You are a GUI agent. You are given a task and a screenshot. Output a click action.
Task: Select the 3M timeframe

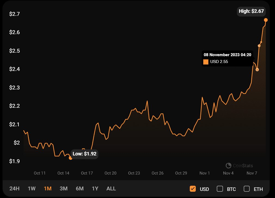click(x=63, y=188)
